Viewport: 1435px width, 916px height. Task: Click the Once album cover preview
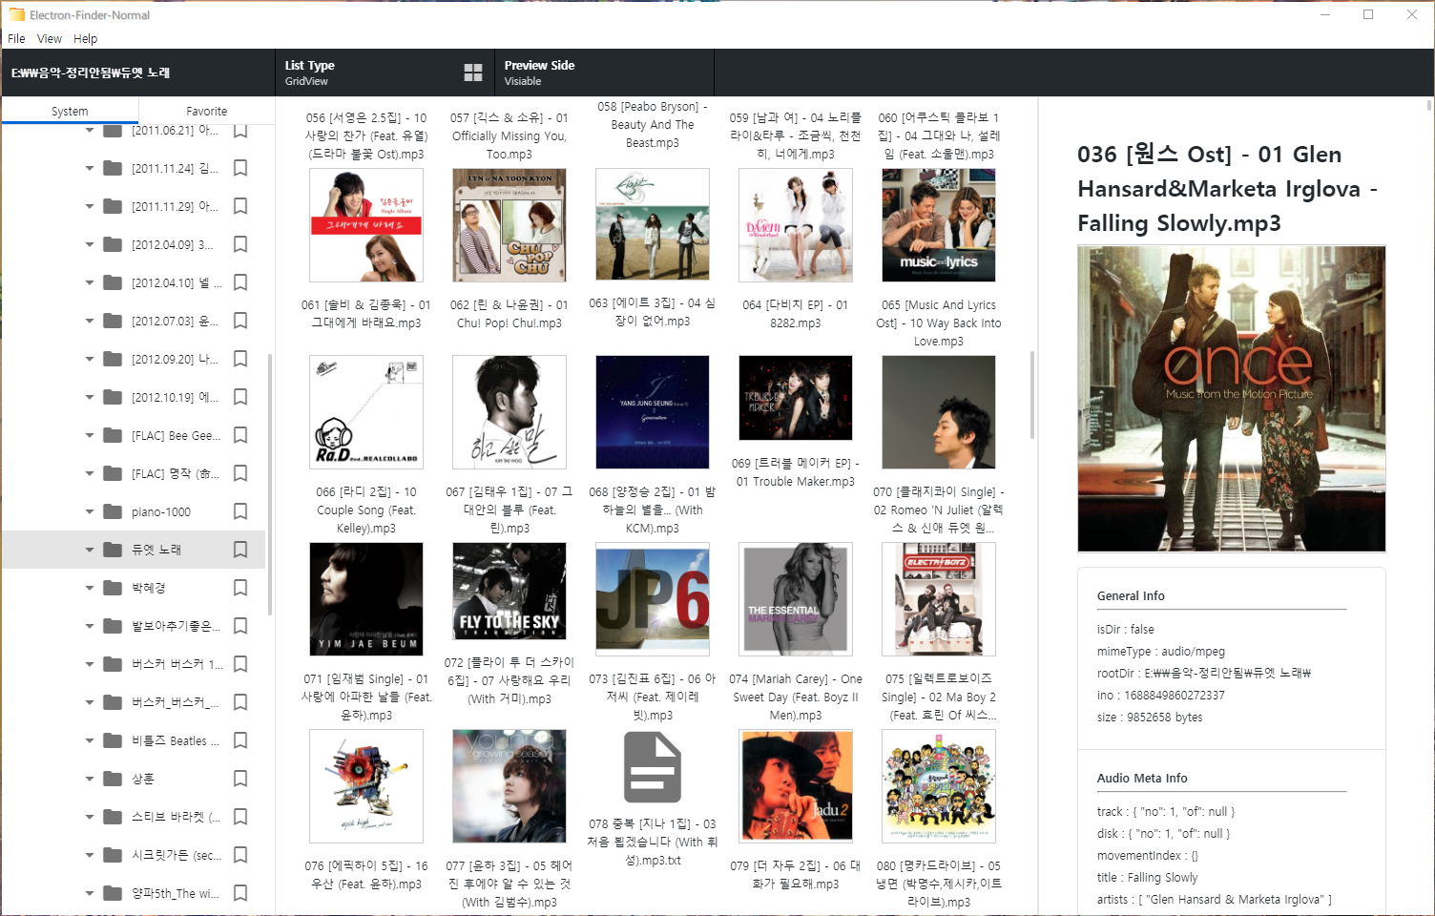(1232, 399)
